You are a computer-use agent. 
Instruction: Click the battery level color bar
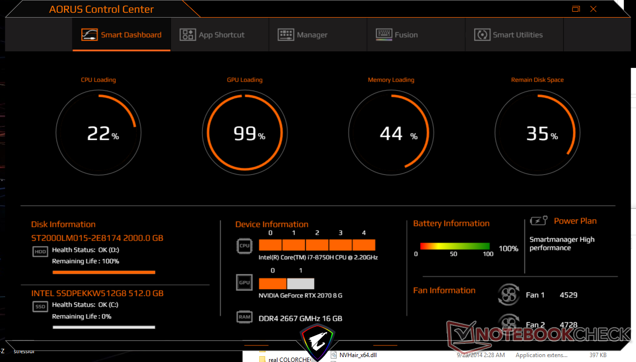(x=455, y=246)
